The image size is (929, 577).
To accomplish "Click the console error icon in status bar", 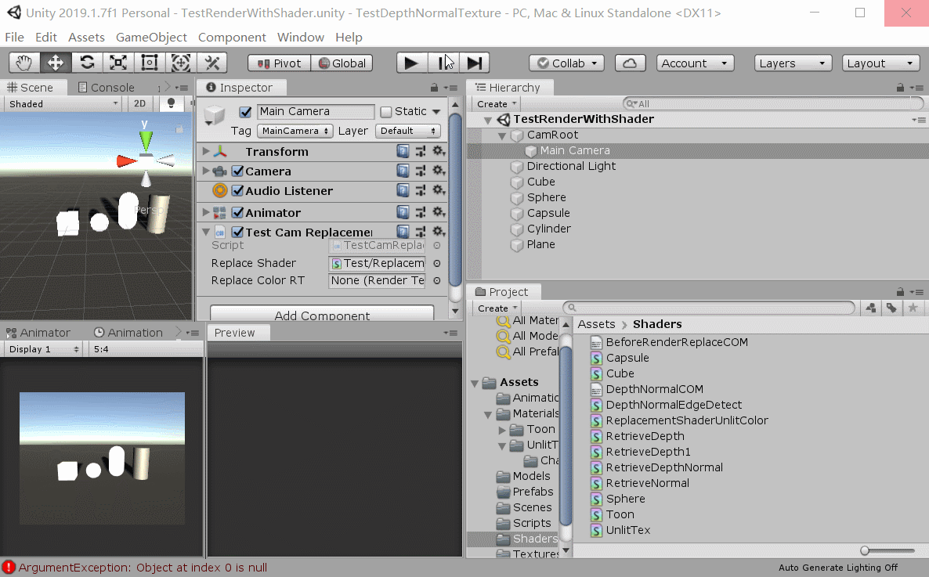I will 9,567.
